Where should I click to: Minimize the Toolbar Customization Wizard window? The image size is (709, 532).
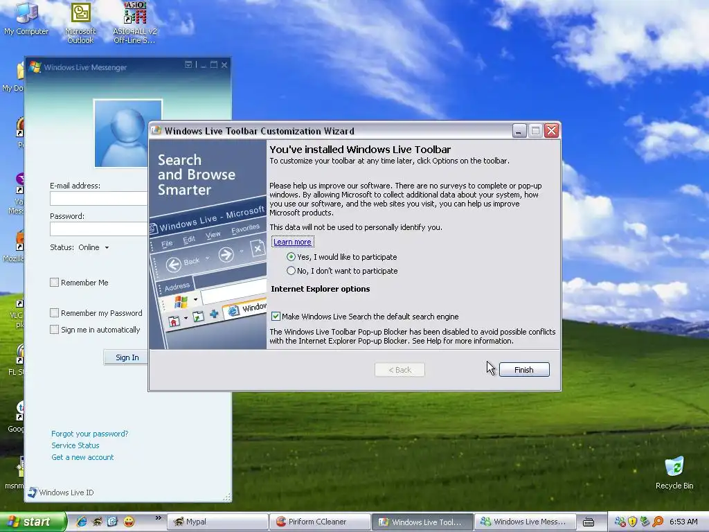519,131
